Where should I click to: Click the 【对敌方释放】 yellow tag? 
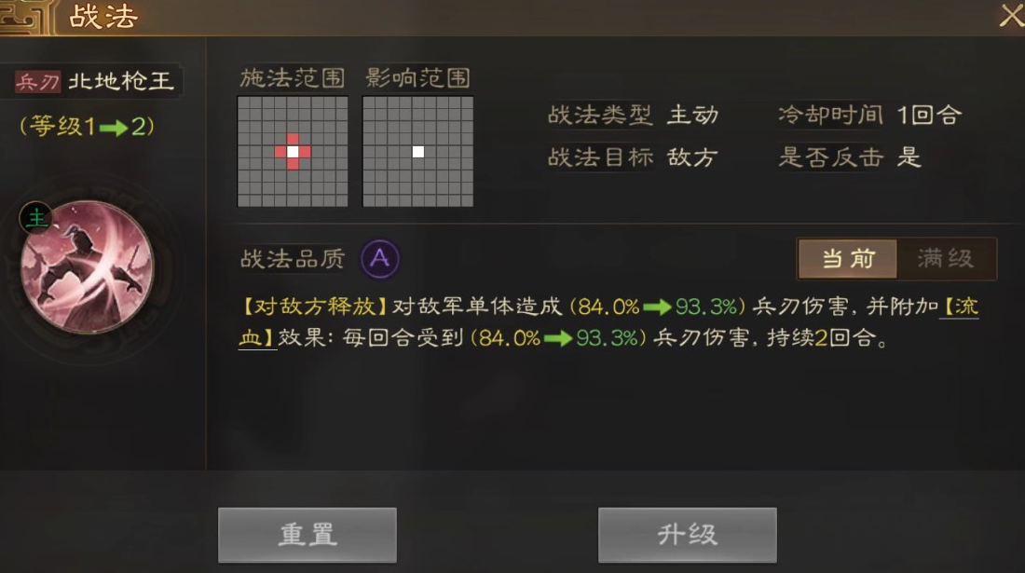314,307
